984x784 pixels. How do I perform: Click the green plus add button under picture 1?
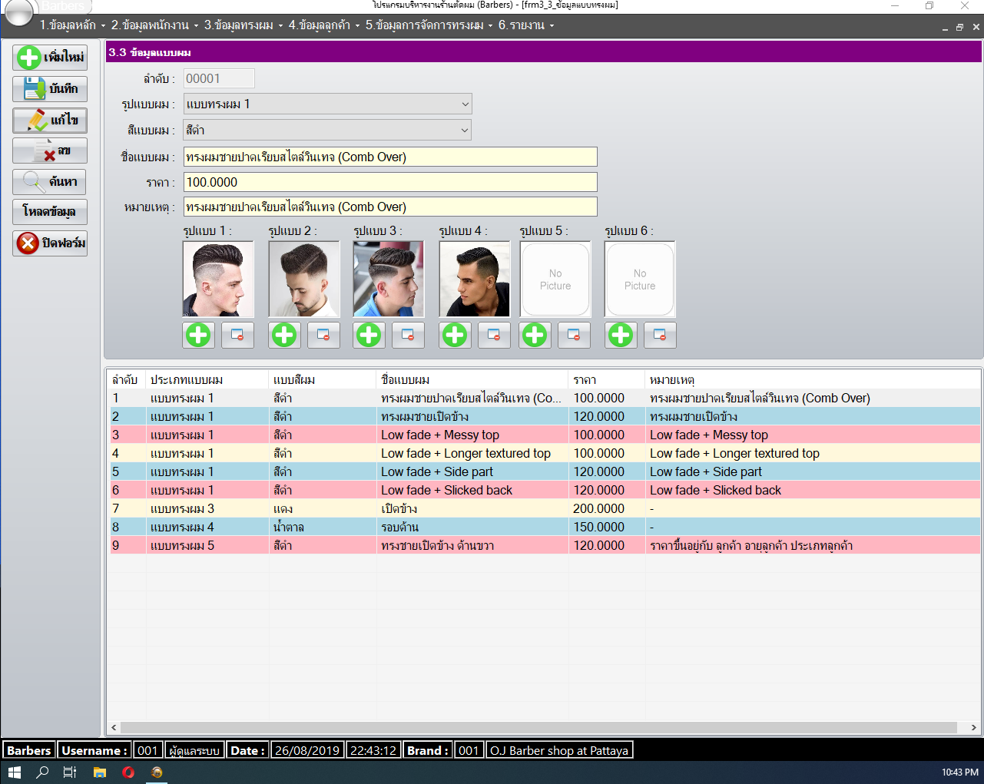point(198,335)
